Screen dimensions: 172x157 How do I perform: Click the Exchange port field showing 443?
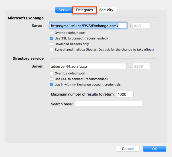(x=141, y=26)
